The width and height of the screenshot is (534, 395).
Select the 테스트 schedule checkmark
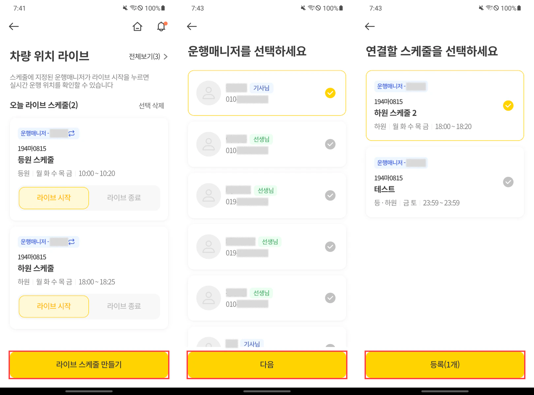(x=508, y=182)
